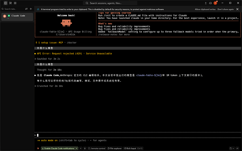Dismiss the clipboard warning banner
Image resolution: width=242 pixels, height=151 pixels.
point(237,9)
